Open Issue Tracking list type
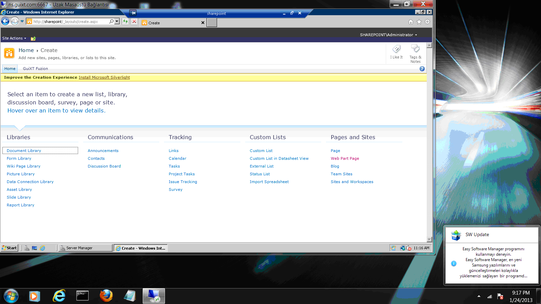 [x=183, y=182]
